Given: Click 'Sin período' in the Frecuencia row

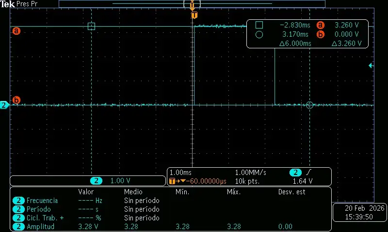Looking at the screenshot, I should click(142, 201).
